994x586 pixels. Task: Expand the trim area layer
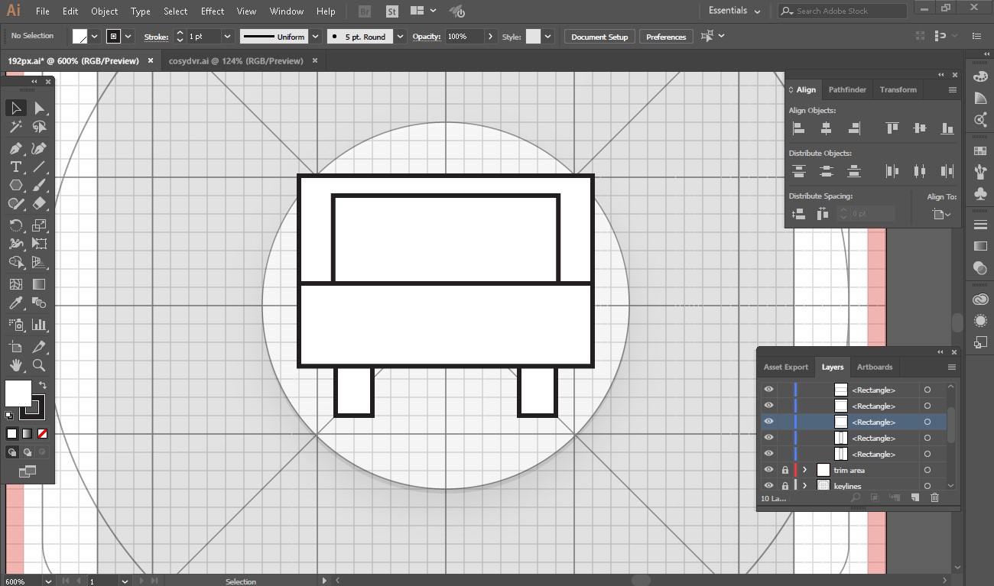click(804, 470)
